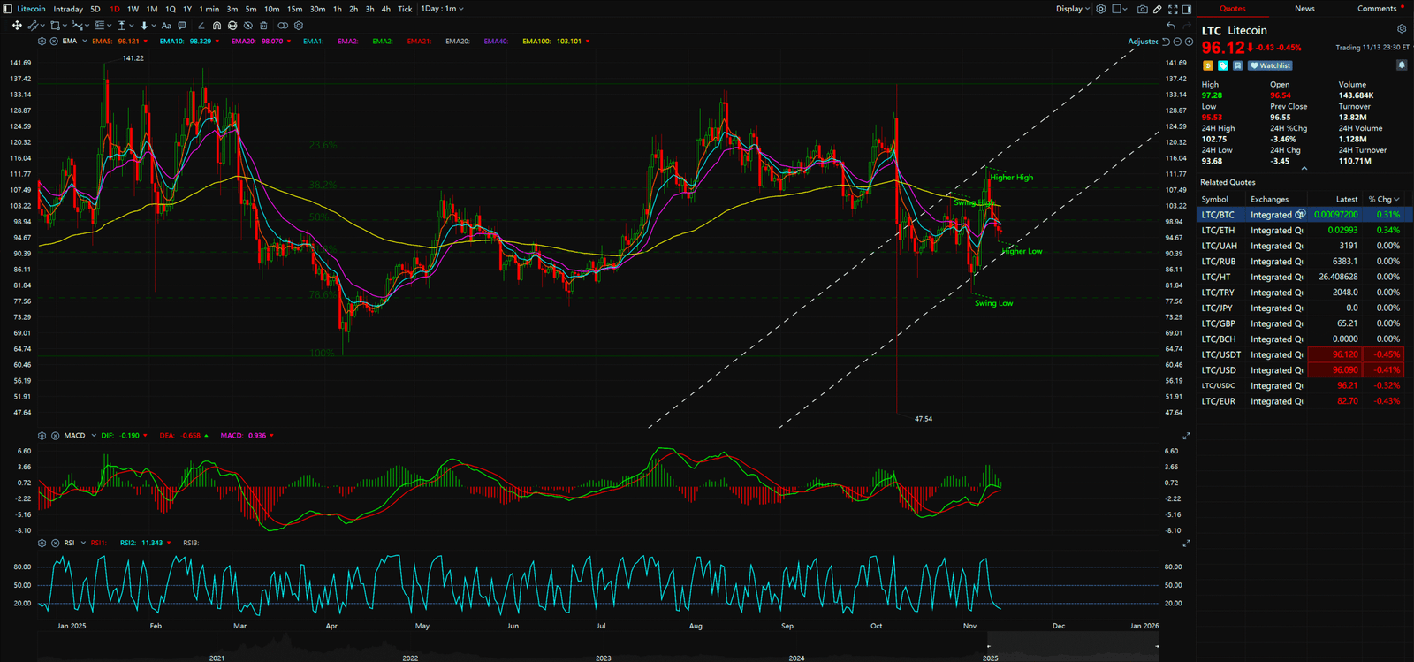The image size is (1414, 662).
Task: Click the screenshot camera icon
Action: pos(1143,9)
